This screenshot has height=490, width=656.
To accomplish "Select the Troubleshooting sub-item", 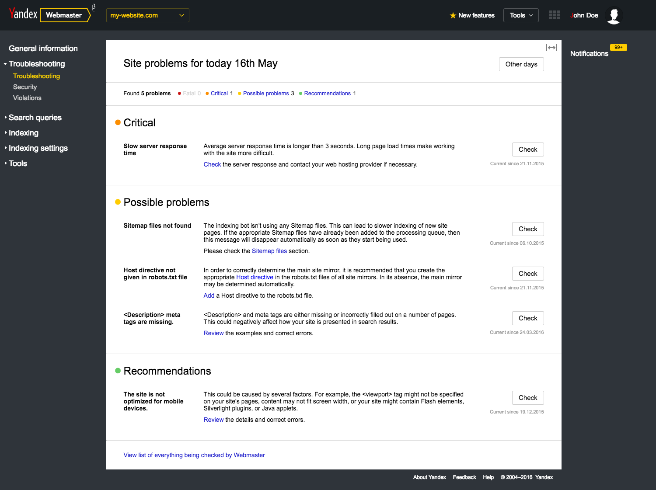I will tap(36, 76).
